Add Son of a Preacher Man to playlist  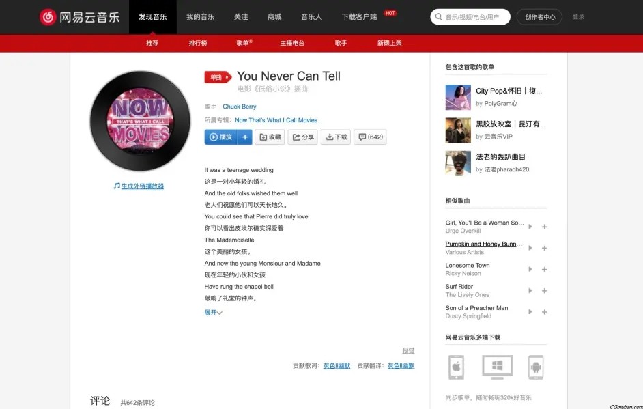[x=544, y=312]
